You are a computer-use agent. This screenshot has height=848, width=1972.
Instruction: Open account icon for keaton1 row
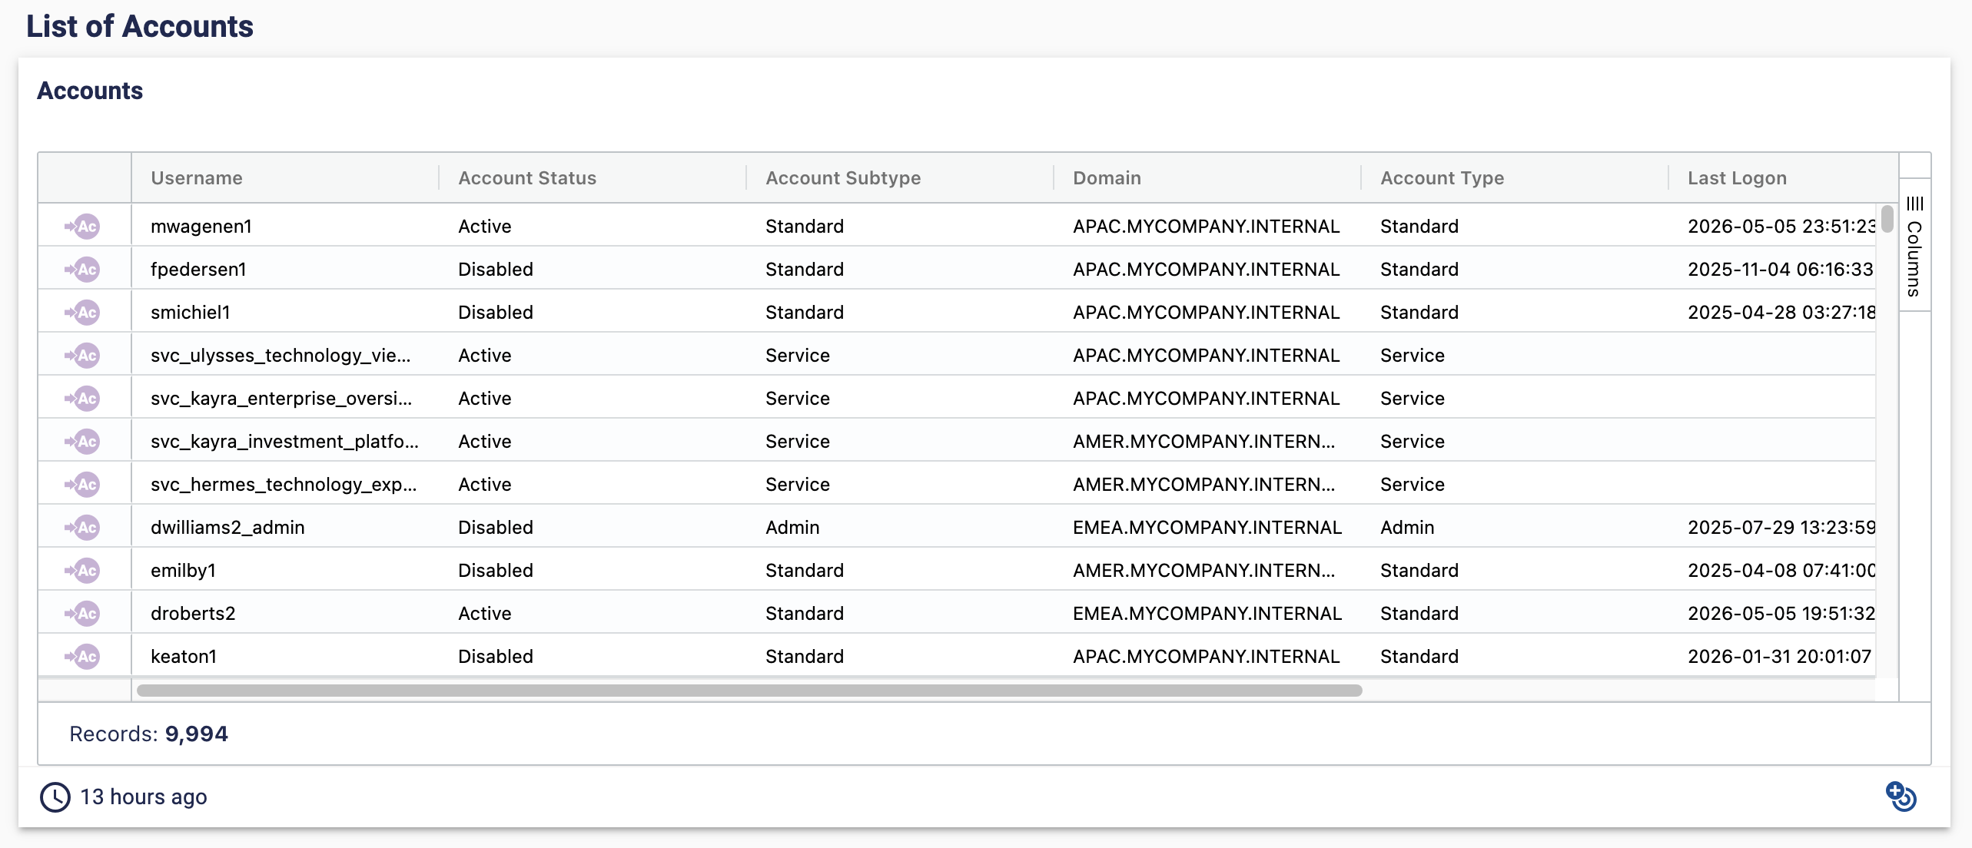coord(82,656)
